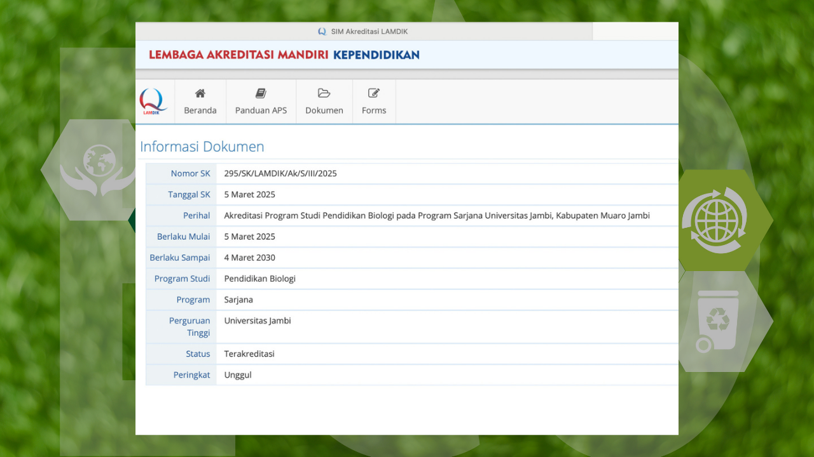This screenshot has width=814, height=457.
Task: Click the Lembaga Akreditasi Mandiri Kependidikan banner
Action: coord(284,55)
